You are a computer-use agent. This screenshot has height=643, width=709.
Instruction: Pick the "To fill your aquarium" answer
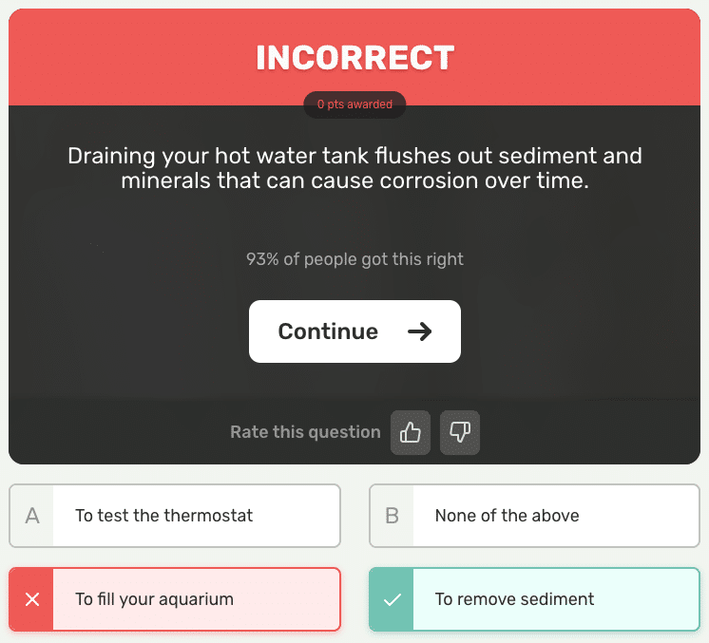[x=154, y=599]
